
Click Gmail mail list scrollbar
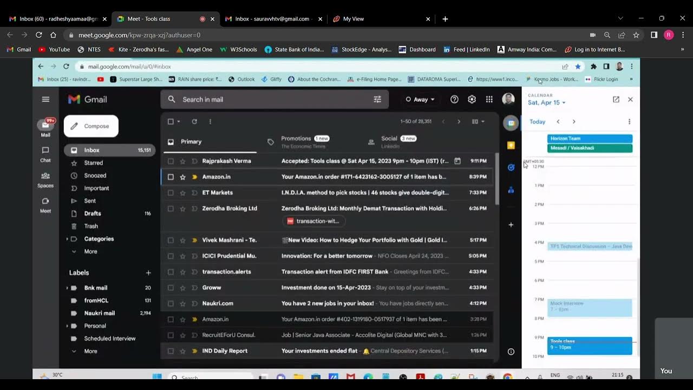[497, 179]
